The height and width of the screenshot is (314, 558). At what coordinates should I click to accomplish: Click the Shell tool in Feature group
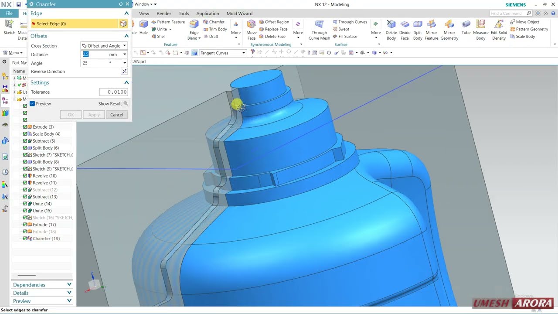158,37
